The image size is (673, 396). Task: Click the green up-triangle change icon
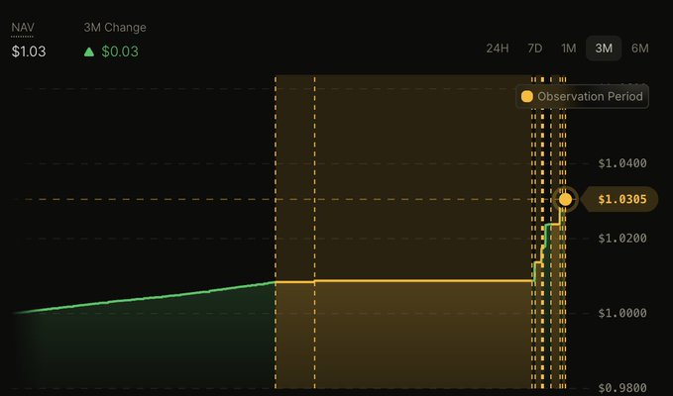(x=89, y=51)
